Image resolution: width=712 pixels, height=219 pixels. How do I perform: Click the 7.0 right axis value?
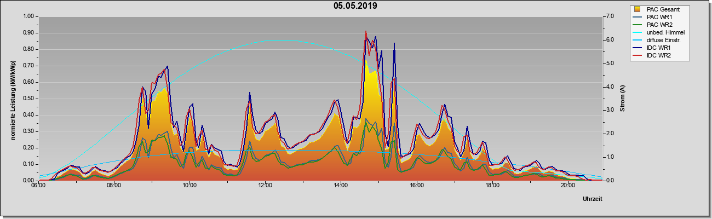click(611, 16)
